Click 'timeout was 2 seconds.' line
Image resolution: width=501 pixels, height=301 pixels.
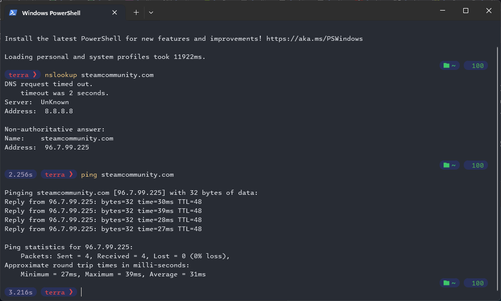tap(64, 93)
